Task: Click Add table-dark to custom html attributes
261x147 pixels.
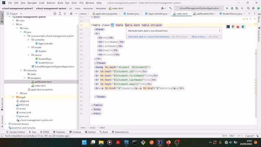Action: (148, 37)
